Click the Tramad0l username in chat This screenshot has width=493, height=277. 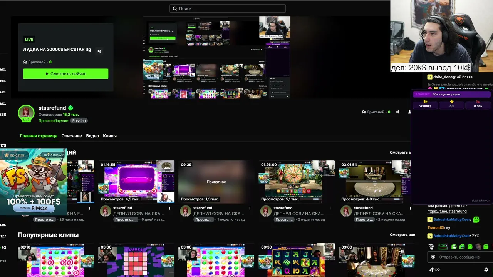(x=436, y=228)
